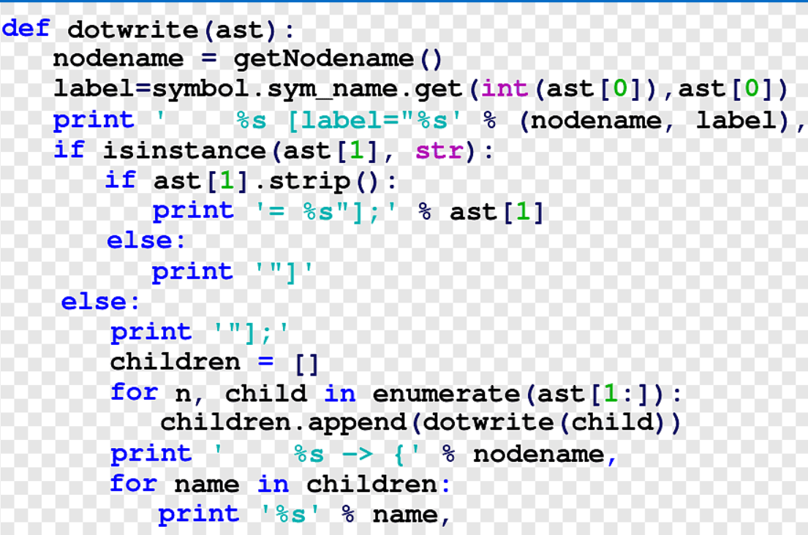Click the print line containing '[label="%s'
The image size is (808, 535).
(428, 121)
